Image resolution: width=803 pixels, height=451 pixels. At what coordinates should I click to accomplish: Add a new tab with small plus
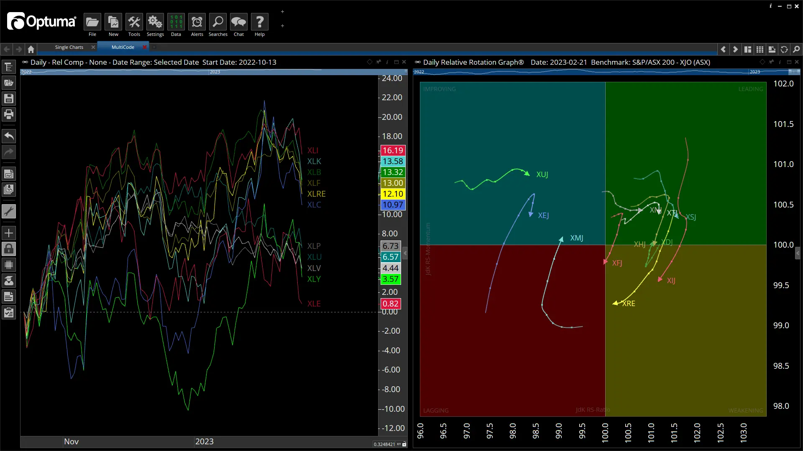154,47
